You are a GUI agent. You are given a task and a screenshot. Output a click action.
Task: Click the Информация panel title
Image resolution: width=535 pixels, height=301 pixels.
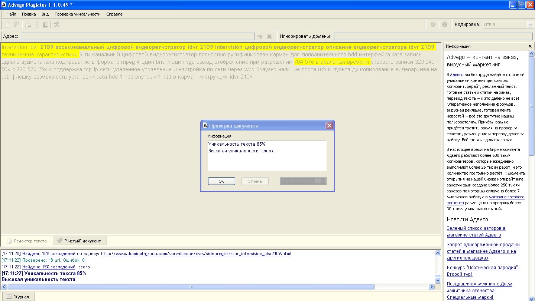point(458,46)
